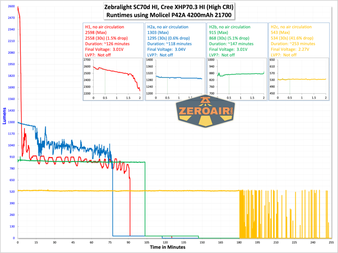
Task: Click the subtitle "Runtimes using Molicel P42A 4200mAh 21700"
Action: pos(169,15)
